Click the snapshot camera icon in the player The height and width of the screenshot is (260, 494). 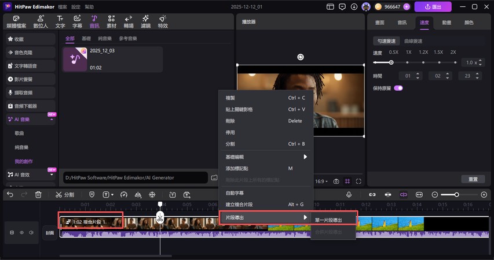click(x=336, y=181)
